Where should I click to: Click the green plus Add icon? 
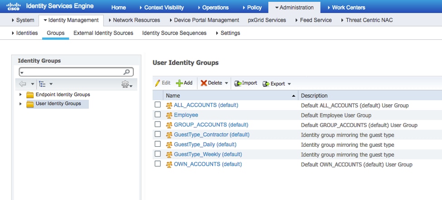click(x=179, y=83)
